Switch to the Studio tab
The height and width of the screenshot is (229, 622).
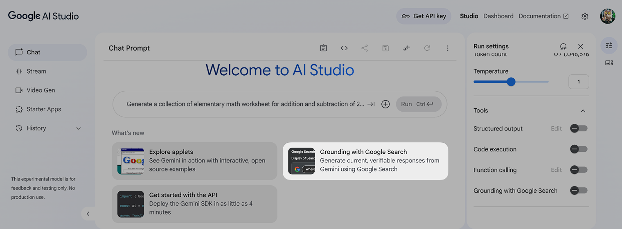point(469,16)
